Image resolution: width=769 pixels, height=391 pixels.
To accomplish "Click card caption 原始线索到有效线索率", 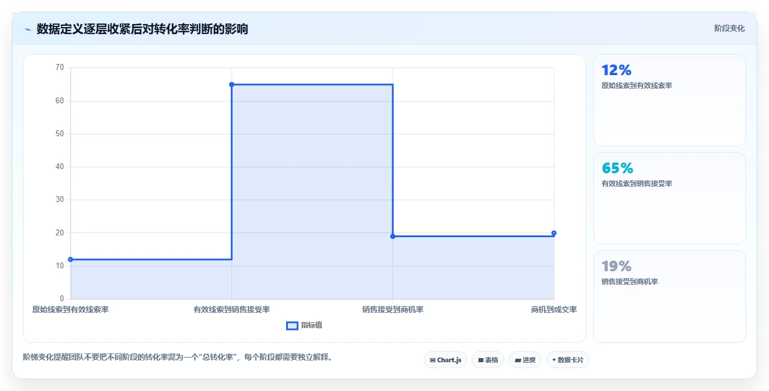I will click(637, 86).
